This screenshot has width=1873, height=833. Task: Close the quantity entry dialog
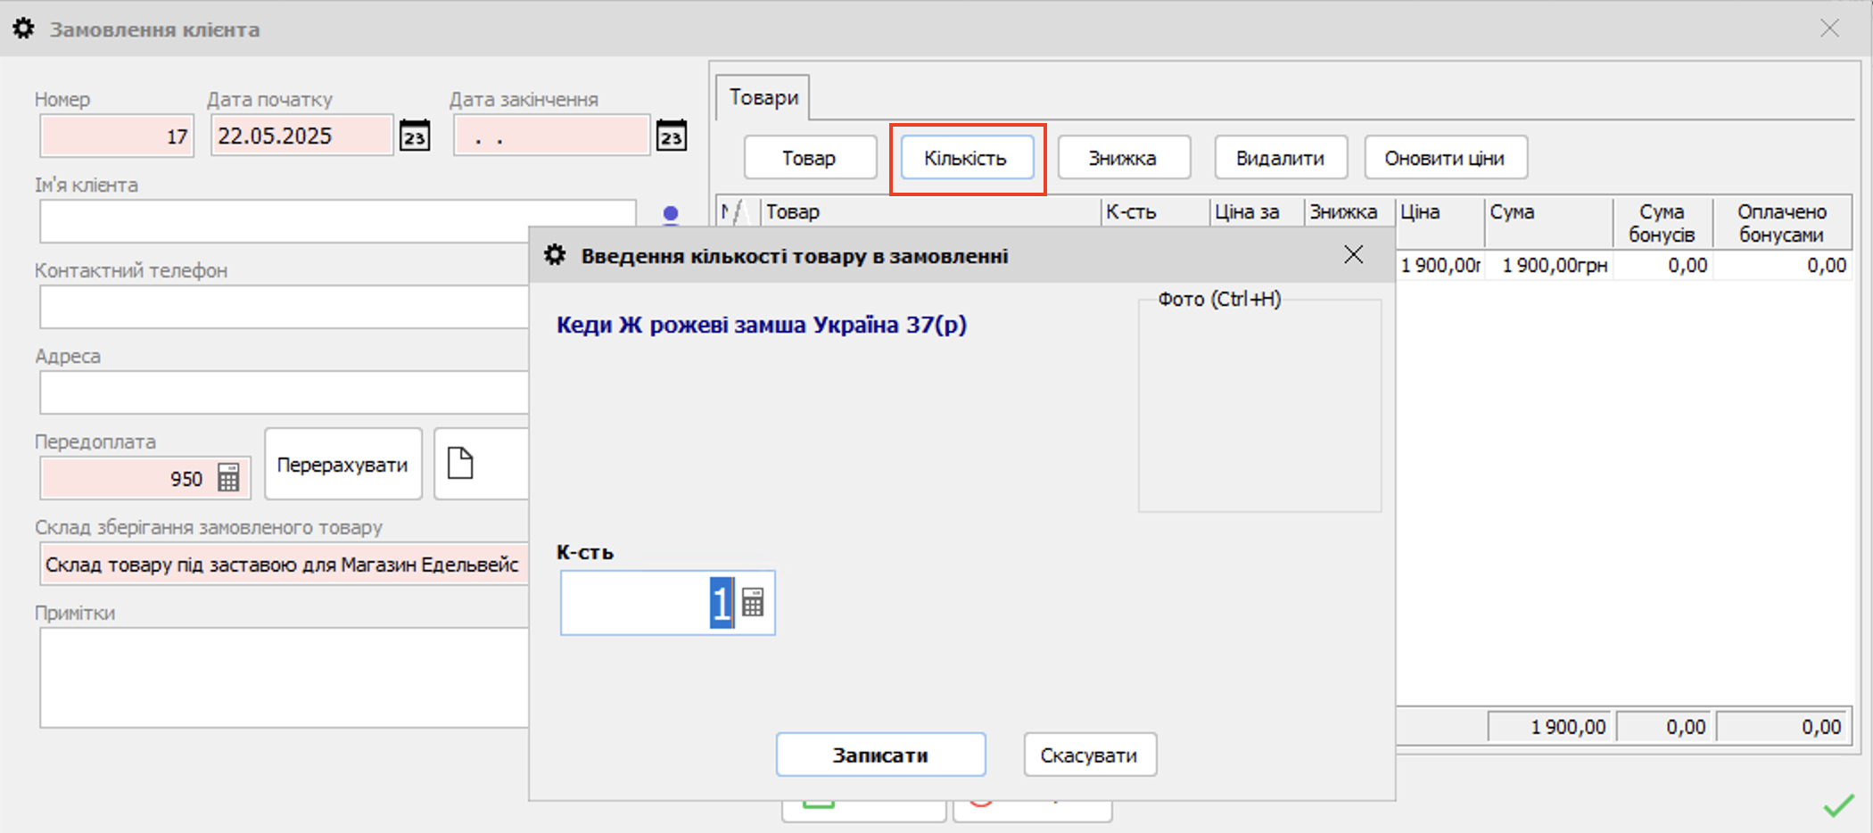(x=1353, y=255)
